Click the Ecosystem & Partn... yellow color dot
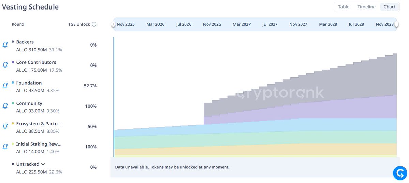The image size is (409, 183). pyautogui.click(x=13, y=123)
